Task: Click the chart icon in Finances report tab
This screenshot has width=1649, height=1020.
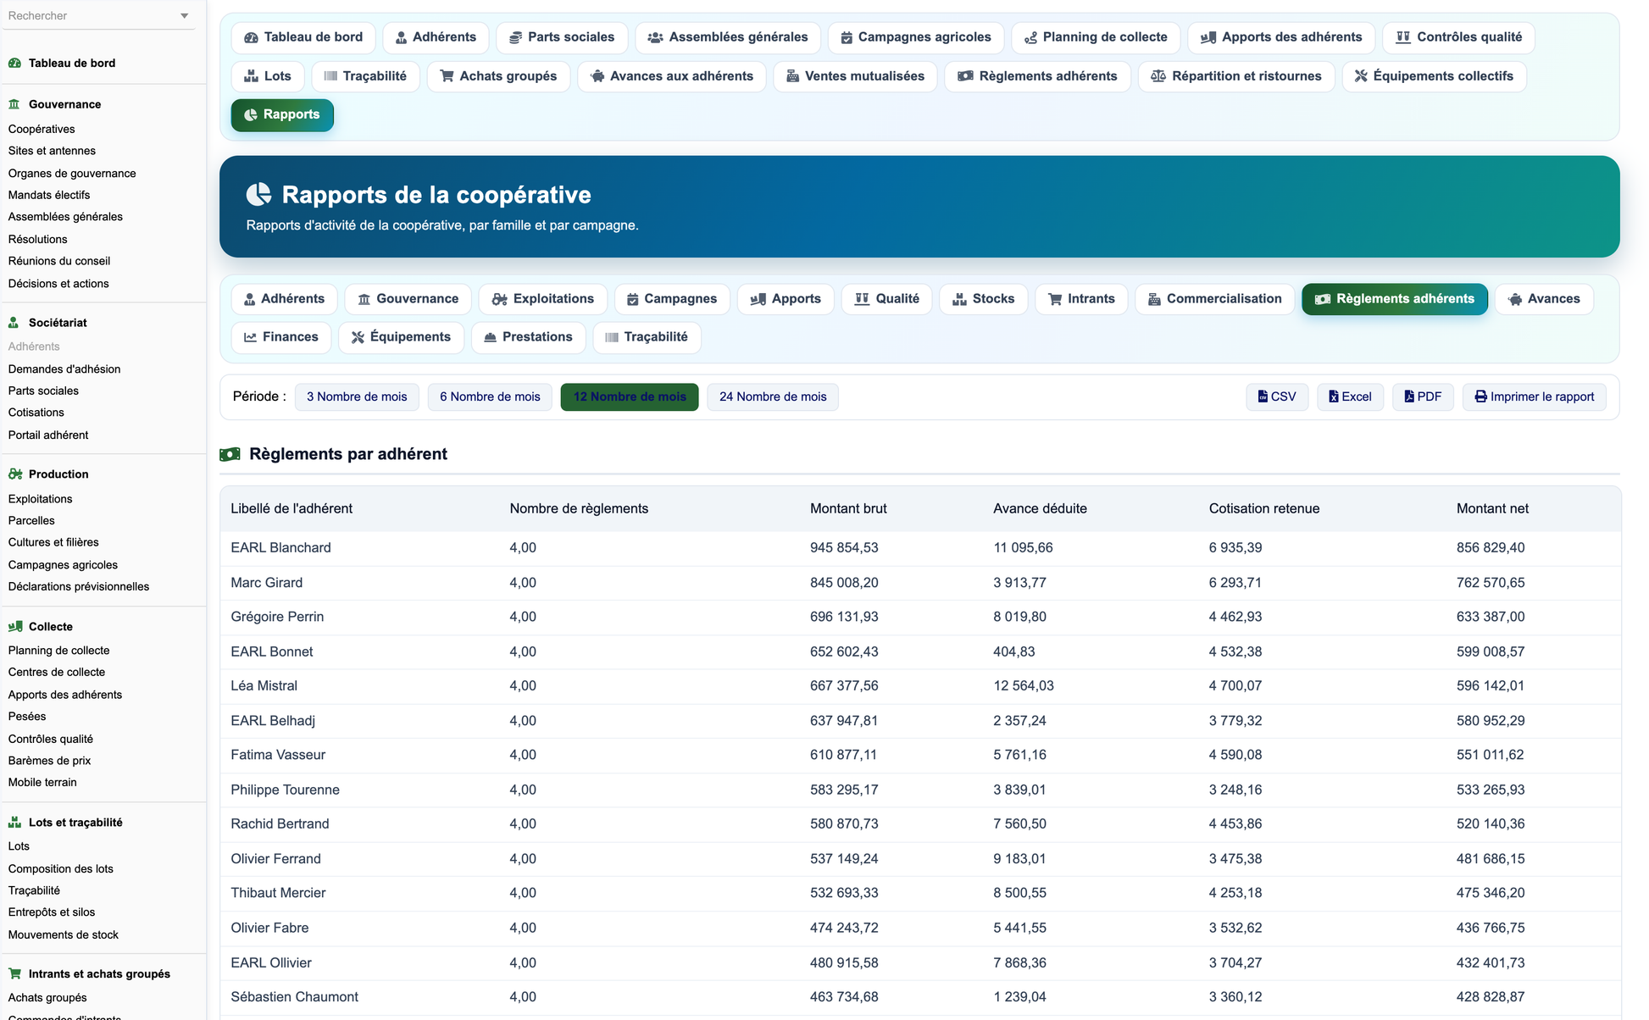Action: pyautogui.click(x=251, y=337)
